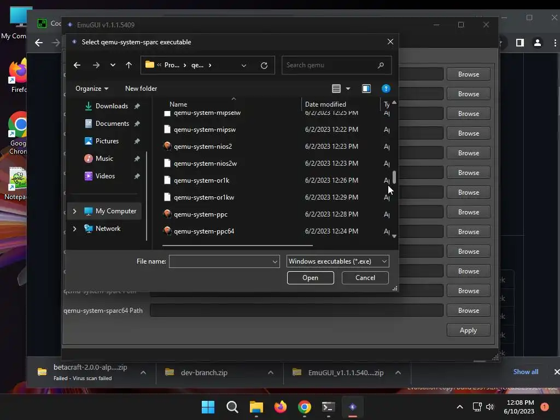Click the horizontal scrollbar in file list
Viewport: 560px width, 420px height.
[237, 246]
